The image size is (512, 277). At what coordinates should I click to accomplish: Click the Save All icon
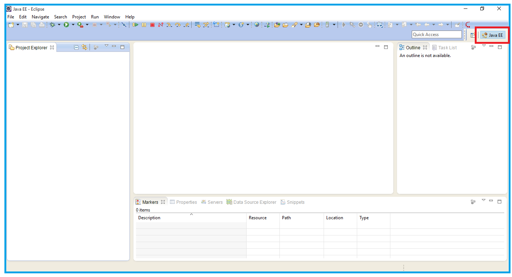click(x=33, y=25)
